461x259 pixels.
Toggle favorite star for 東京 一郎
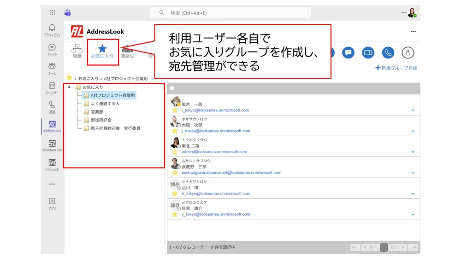(175, 110)
